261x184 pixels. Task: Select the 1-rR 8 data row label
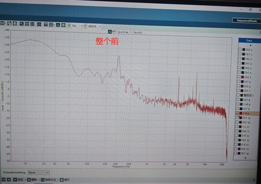click(247, 104)
